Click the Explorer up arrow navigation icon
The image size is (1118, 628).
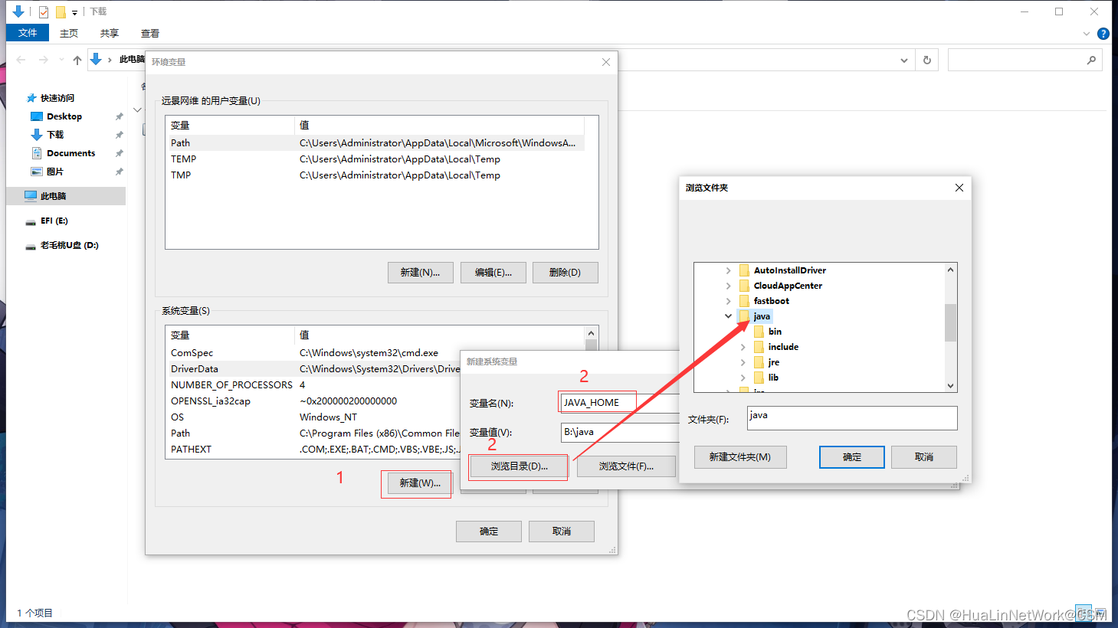pyautogui.click(x=77, y=60)
